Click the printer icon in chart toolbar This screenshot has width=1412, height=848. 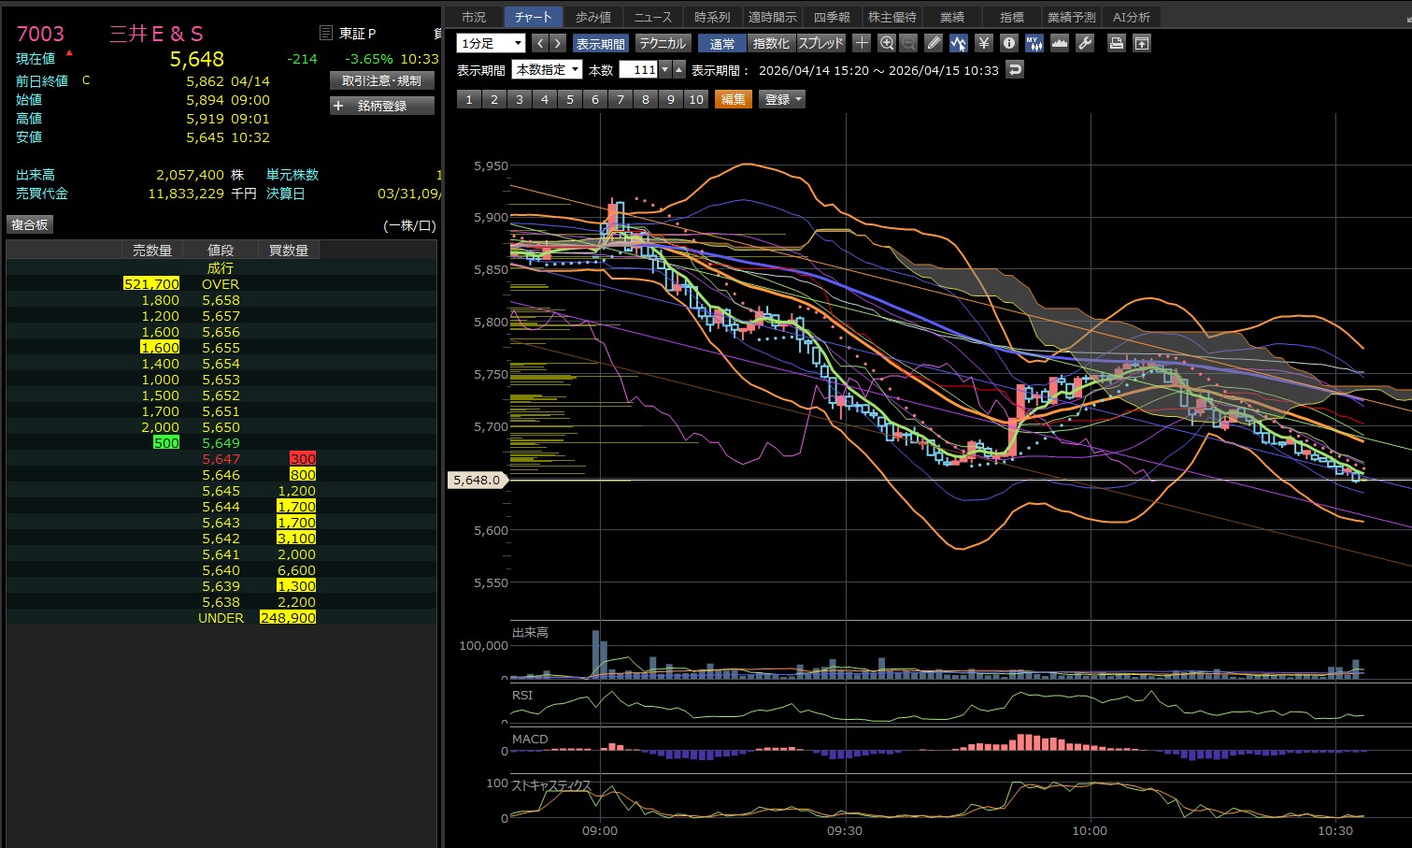pyautogui.click(x=1116, y=43)
